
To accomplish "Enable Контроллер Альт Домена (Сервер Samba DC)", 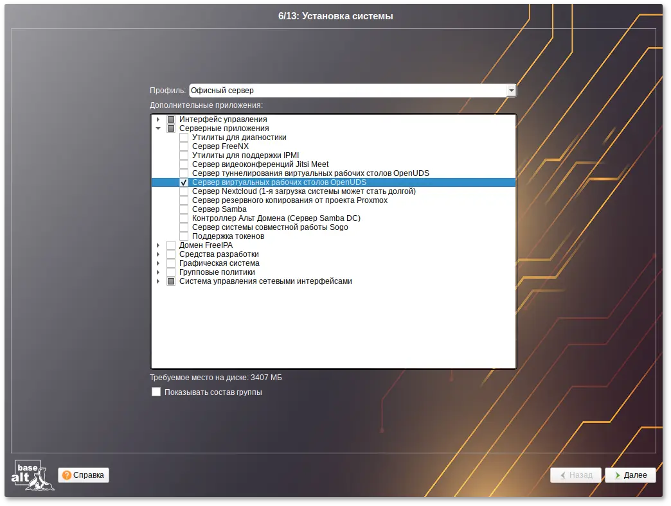I will pos(184,218).
